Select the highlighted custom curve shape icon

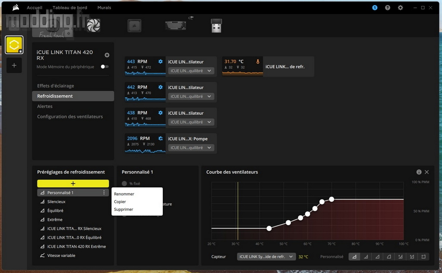click(x=354, y=257)
